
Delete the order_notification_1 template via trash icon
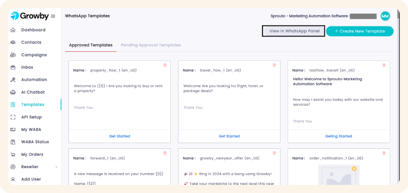pos(384,153)
